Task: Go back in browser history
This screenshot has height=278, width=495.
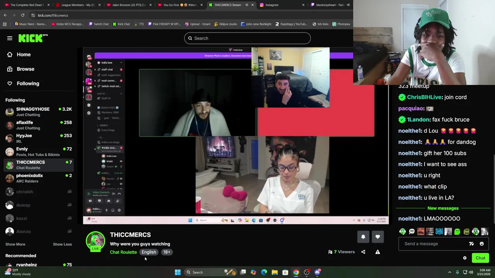Action: tap(5, 15)
